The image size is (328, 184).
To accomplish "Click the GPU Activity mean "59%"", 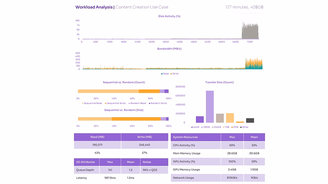I will click(254, 161).
